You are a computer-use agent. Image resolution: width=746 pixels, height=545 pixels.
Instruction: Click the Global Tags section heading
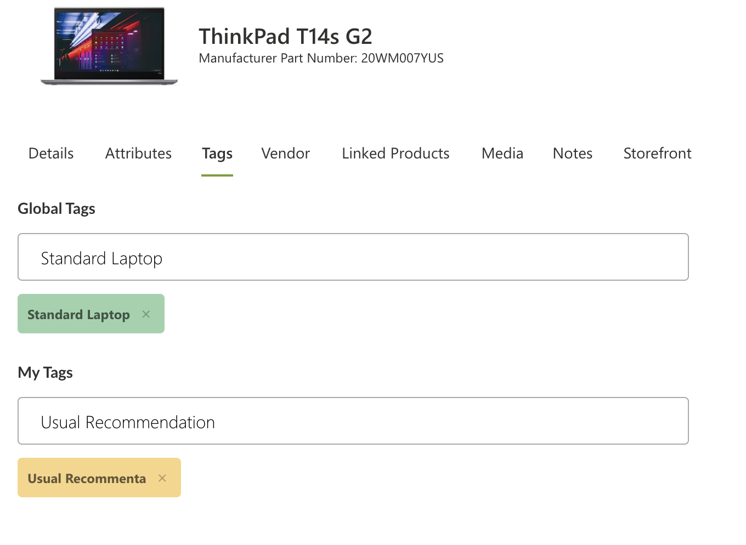point(56,209)
